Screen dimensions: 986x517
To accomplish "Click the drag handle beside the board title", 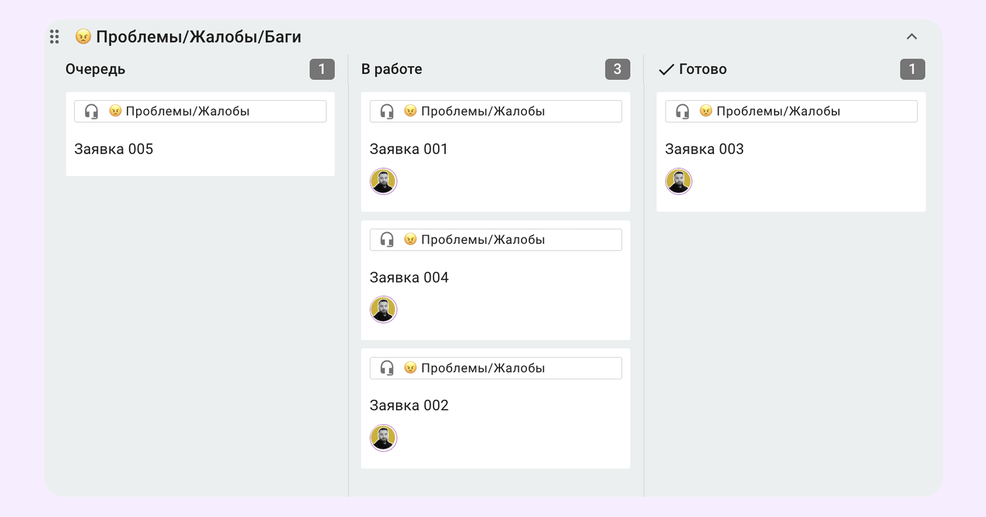I will click(54, 36).
